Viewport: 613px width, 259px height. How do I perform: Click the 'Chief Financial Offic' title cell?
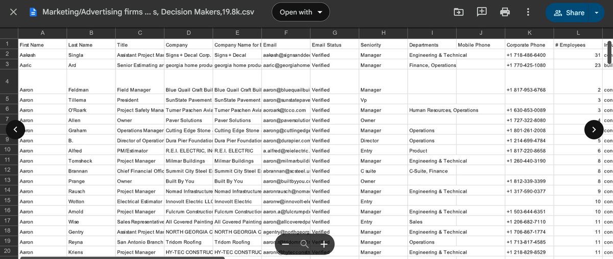coord(139,171)
